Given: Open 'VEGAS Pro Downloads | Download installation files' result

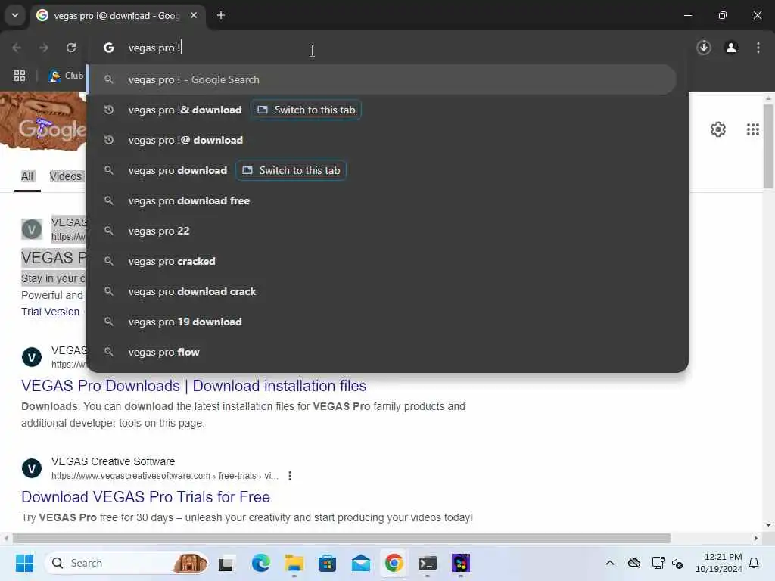Looking at the screenshot, I should 194,386.
